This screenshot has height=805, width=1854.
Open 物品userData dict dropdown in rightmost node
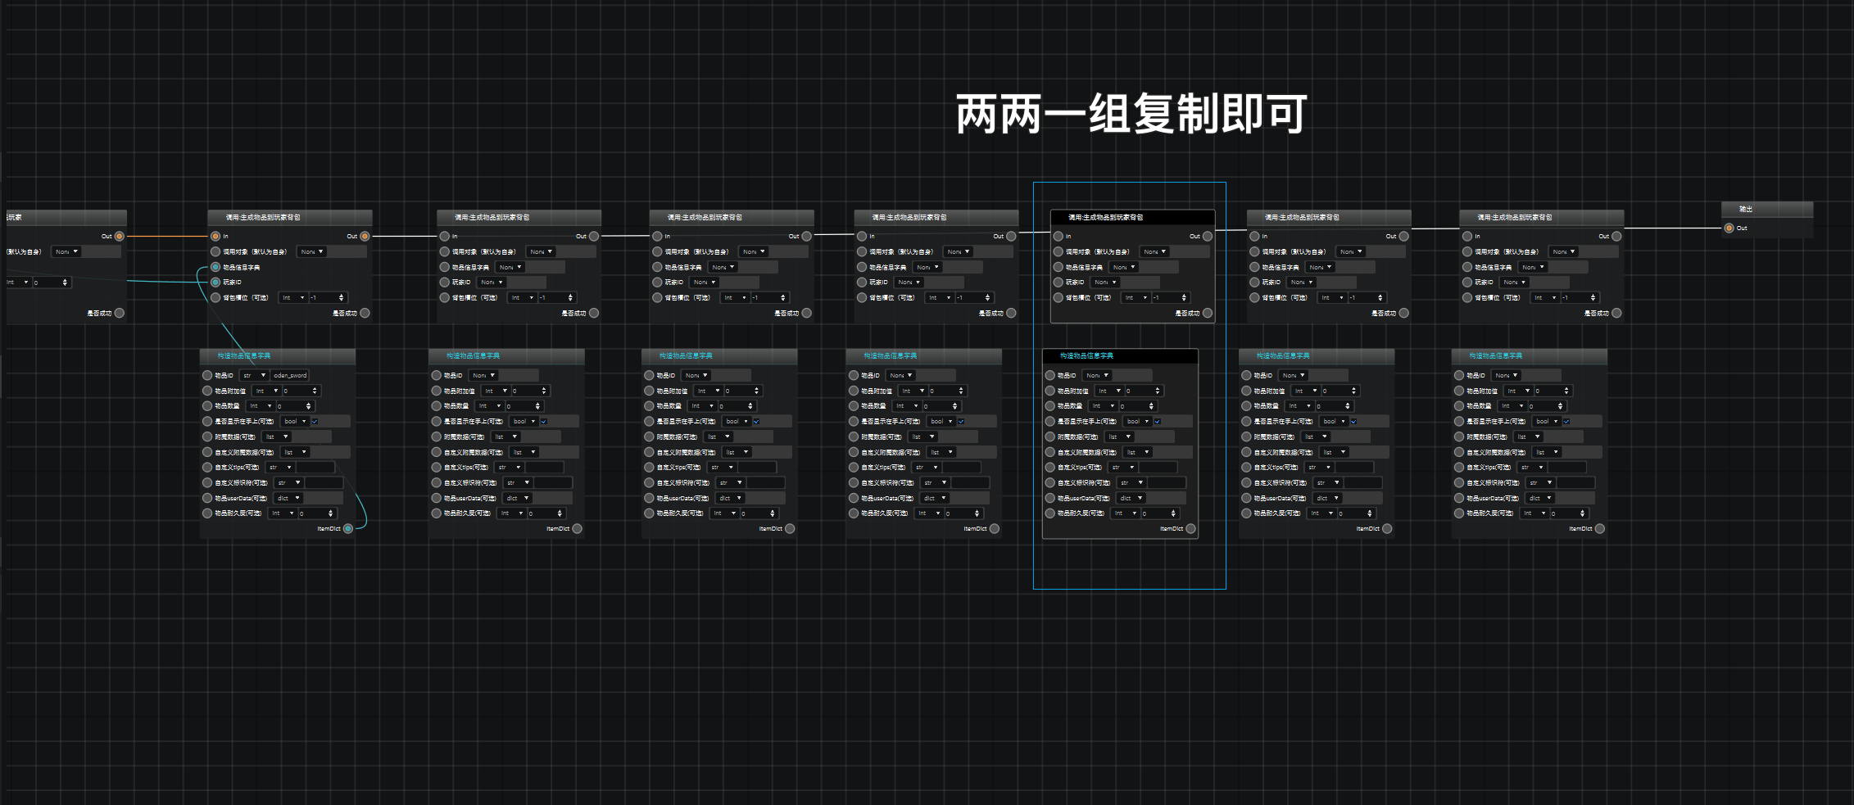(1539, 499)
